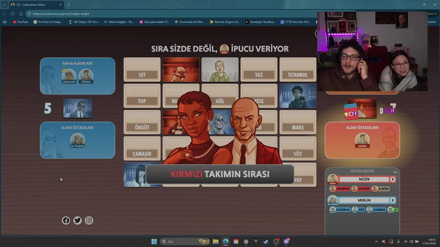Open Discord from taskbar
The height and width of the screenshot is (247, 440).
click(x=286, y=242)
